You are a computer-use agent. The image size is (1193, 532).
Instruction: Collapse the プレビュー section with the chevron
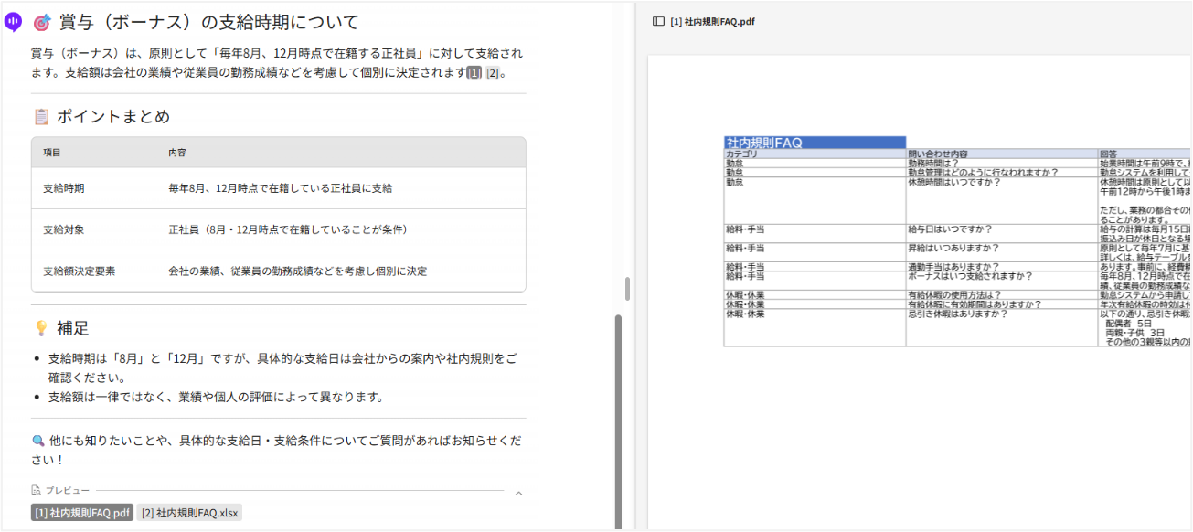coord(518,494)
